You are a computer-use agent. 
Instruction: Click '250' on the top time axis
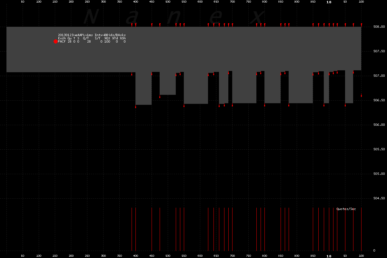[x=87, y=2]
